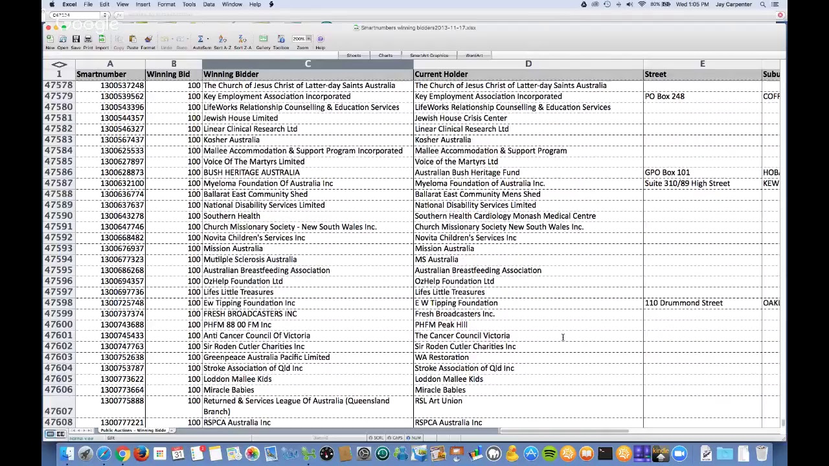Select column E header
Screen dimensions: 829x466
pyautogui.click(x=702, y=64)
